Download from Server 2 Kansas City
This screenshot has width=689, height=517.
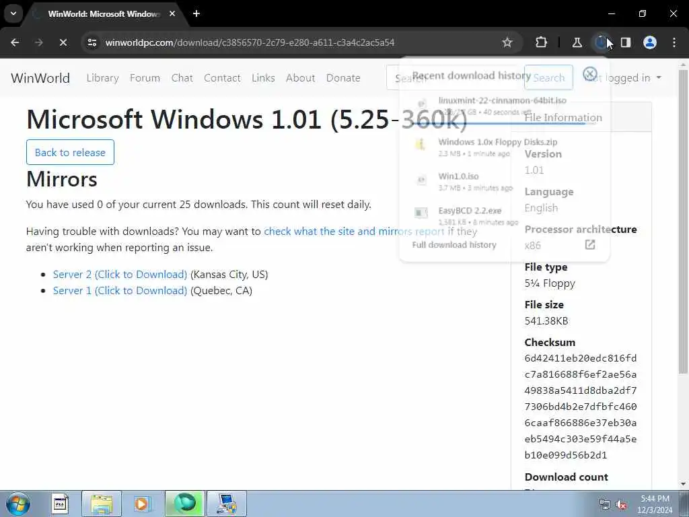(120, 275)
